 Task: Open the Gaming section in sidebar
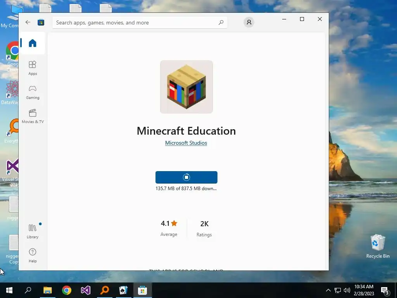33,92
